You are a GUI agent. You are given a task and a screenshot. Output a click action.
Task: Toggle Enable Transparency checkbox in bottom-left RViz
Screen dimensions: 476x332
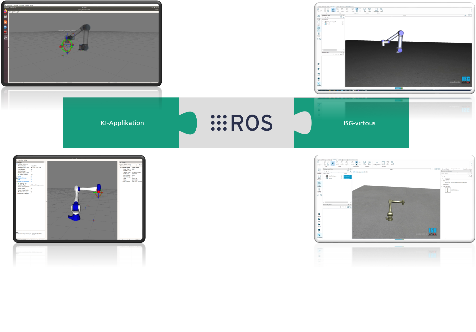click(x=31, y=192)
